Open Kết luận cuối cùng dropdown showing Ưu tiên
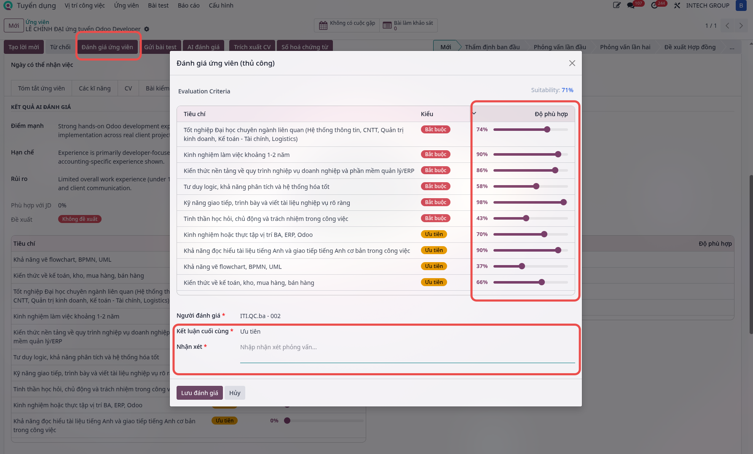 tap(407, 332)
